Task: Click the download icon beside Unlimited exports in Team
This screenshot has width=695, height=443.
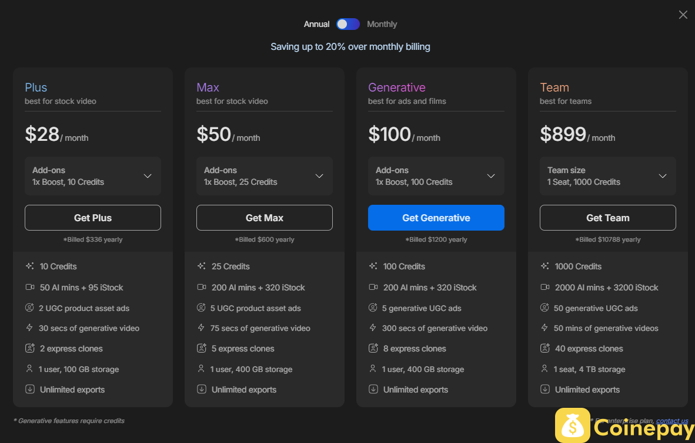Action: [x=544, y=390]
